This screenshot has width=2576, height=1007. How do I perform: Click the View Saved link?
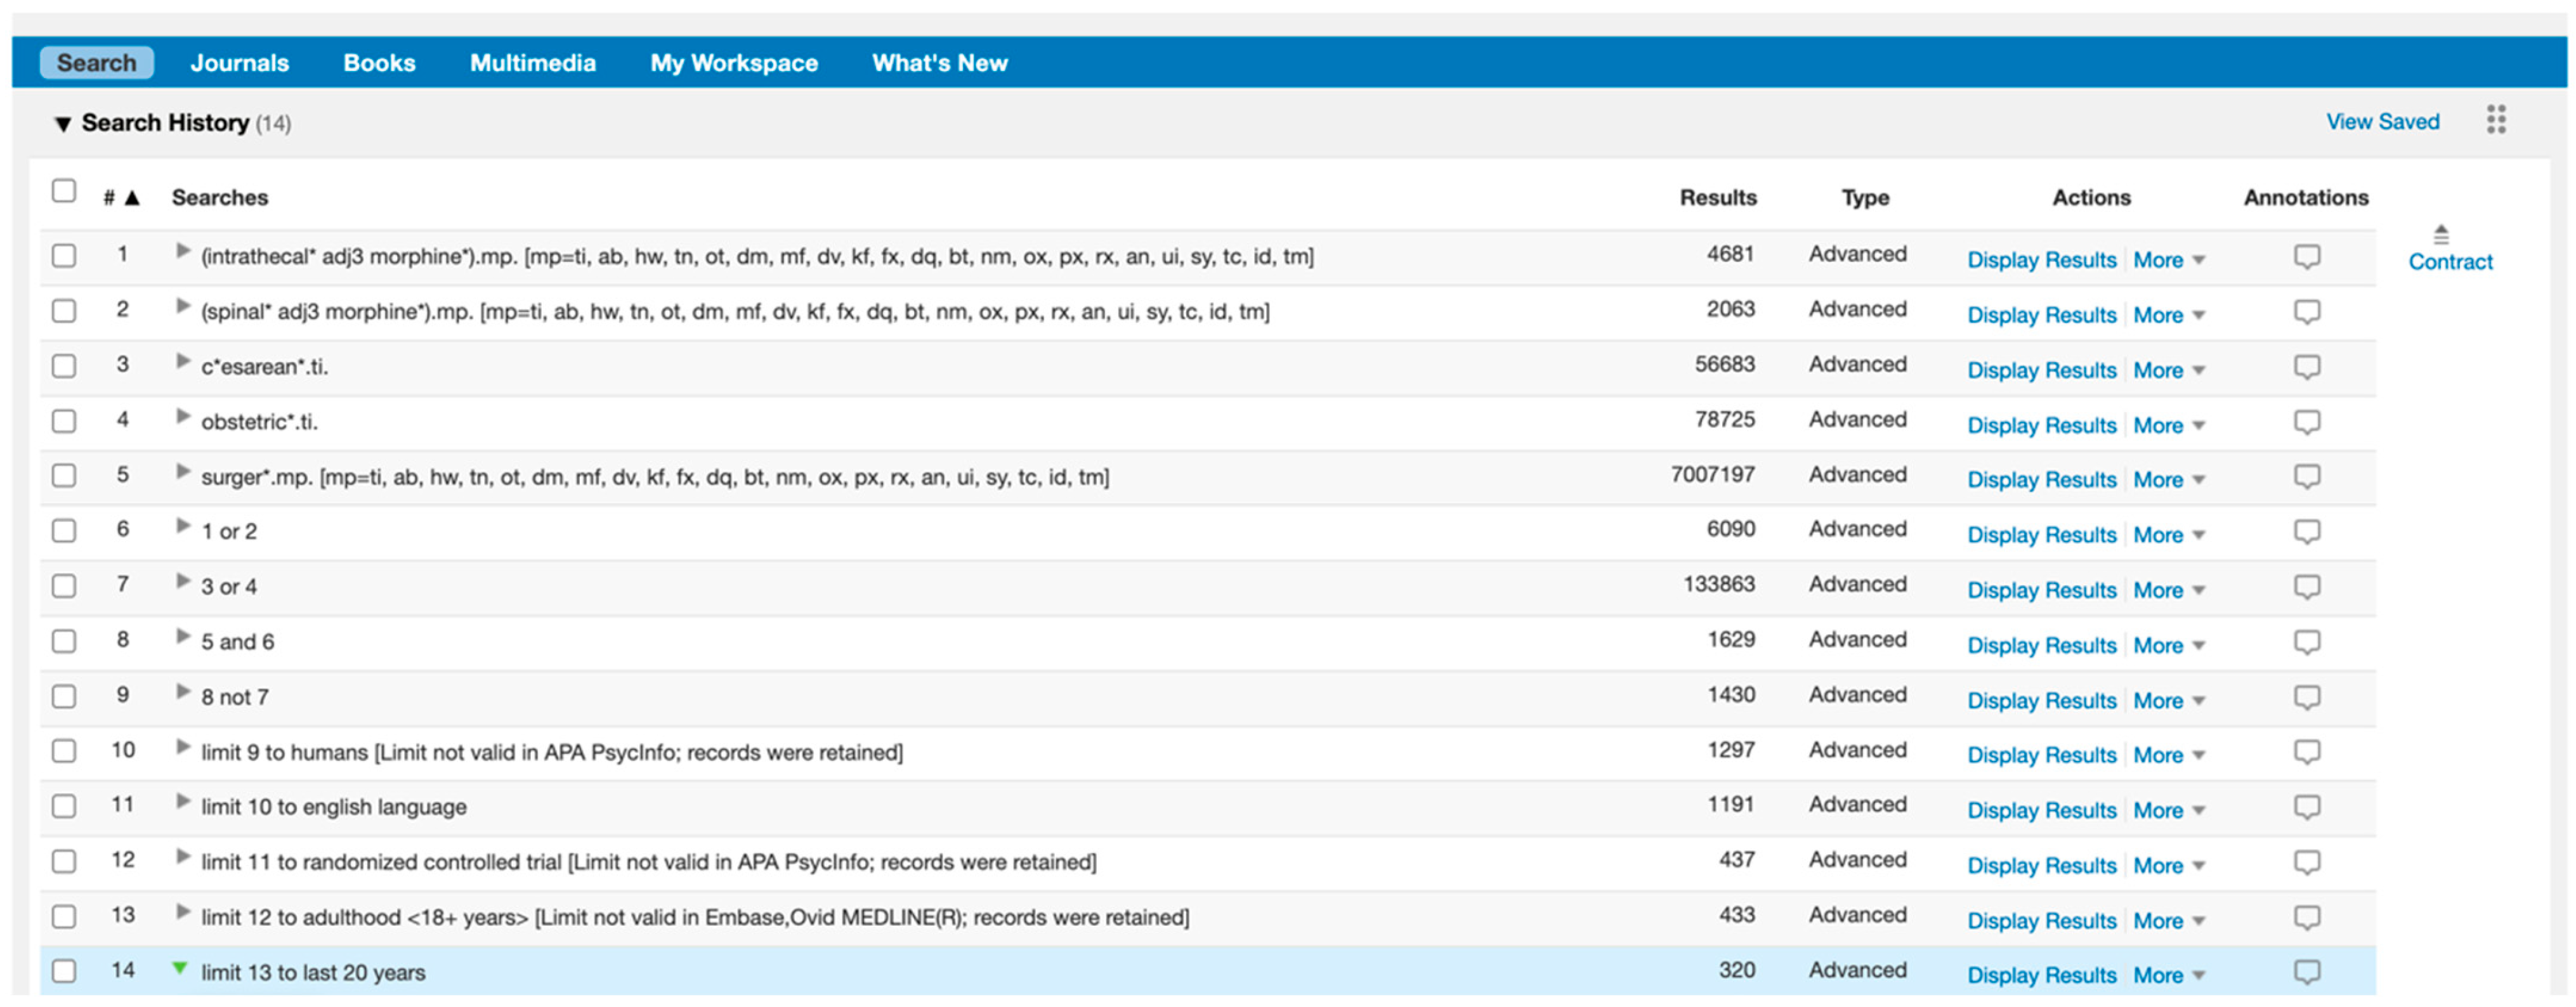2382,122
